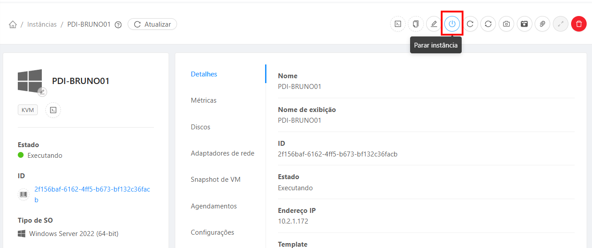The width and height of the screenshot is (592, 248).
Task: Navigate to Instâncias in the breadcrumb
Action: (x=42, y=24)
